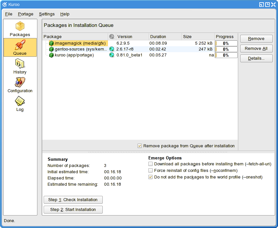The width and height of the screenshot is (278, 228).
Task: Click version 6.2.9.5 cell
Action: tap(123, 43)
